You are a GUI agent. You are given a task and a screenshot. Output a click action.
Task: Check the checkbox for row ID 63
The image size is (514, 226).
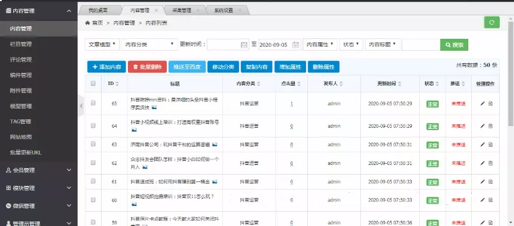(93, 144)
